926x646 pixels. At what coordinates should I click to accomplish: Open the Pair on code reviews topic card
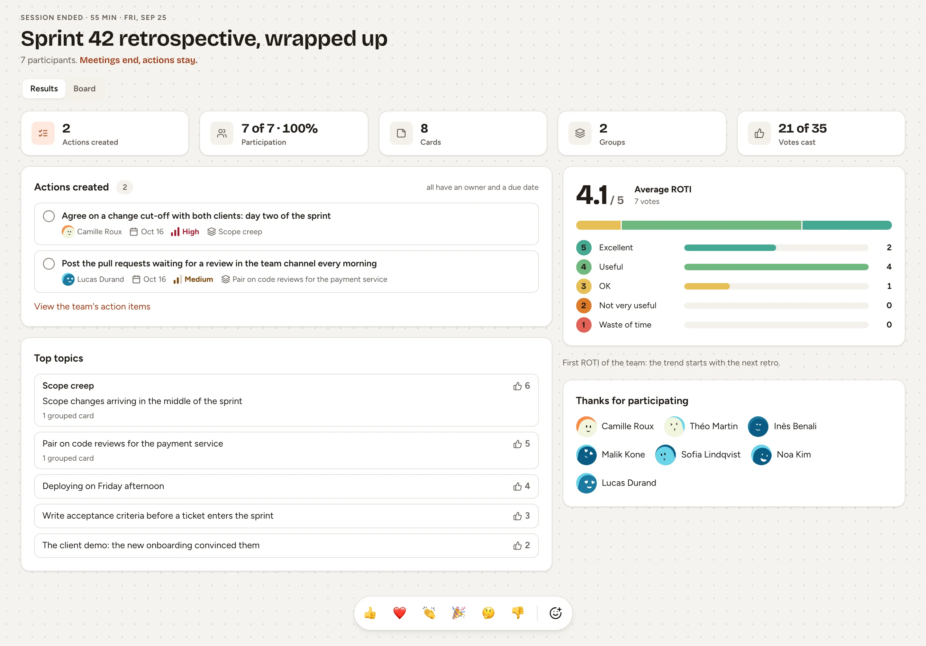[286, 450]
